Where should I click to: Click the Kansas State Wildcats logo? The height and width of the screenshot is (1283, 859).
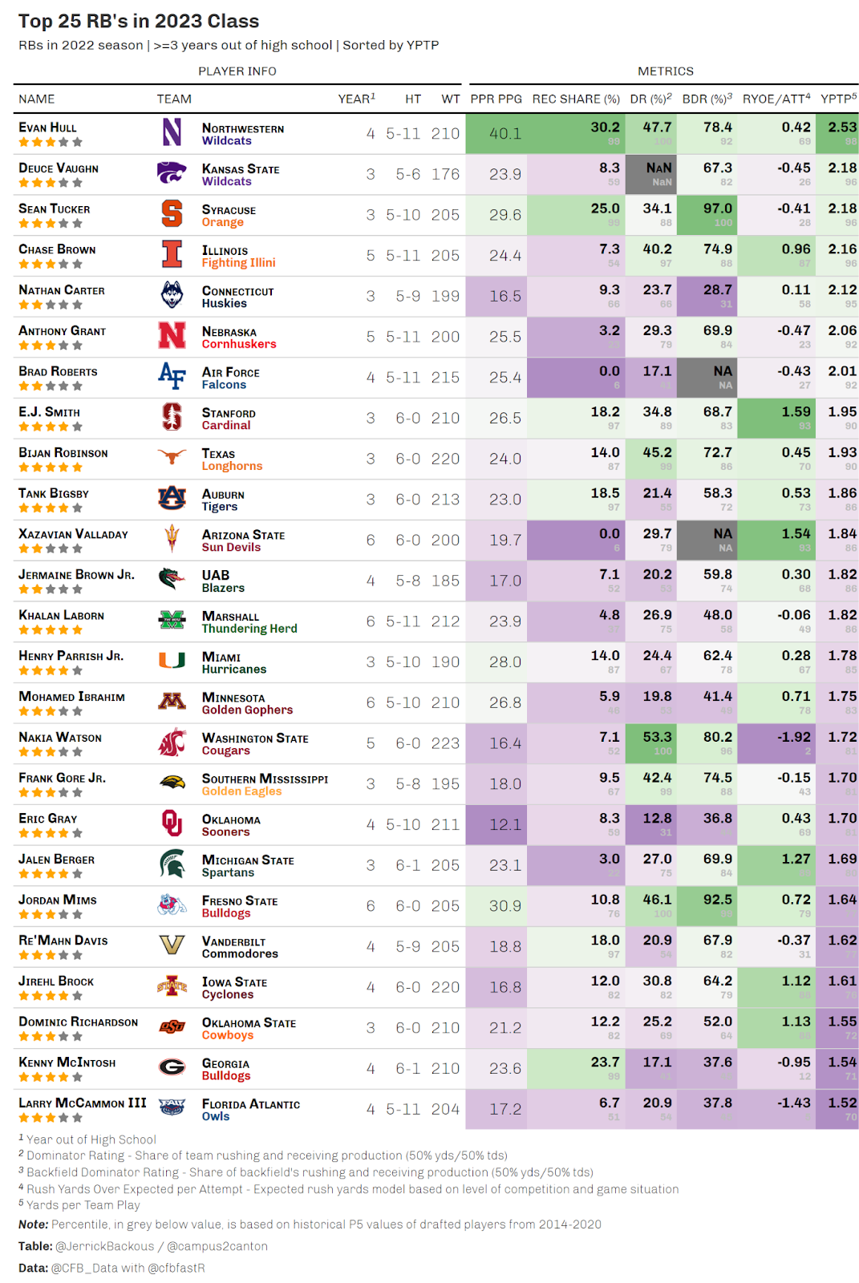point(172,173)
